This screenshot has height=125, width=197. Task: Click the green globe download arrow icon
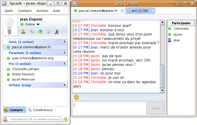40,32
